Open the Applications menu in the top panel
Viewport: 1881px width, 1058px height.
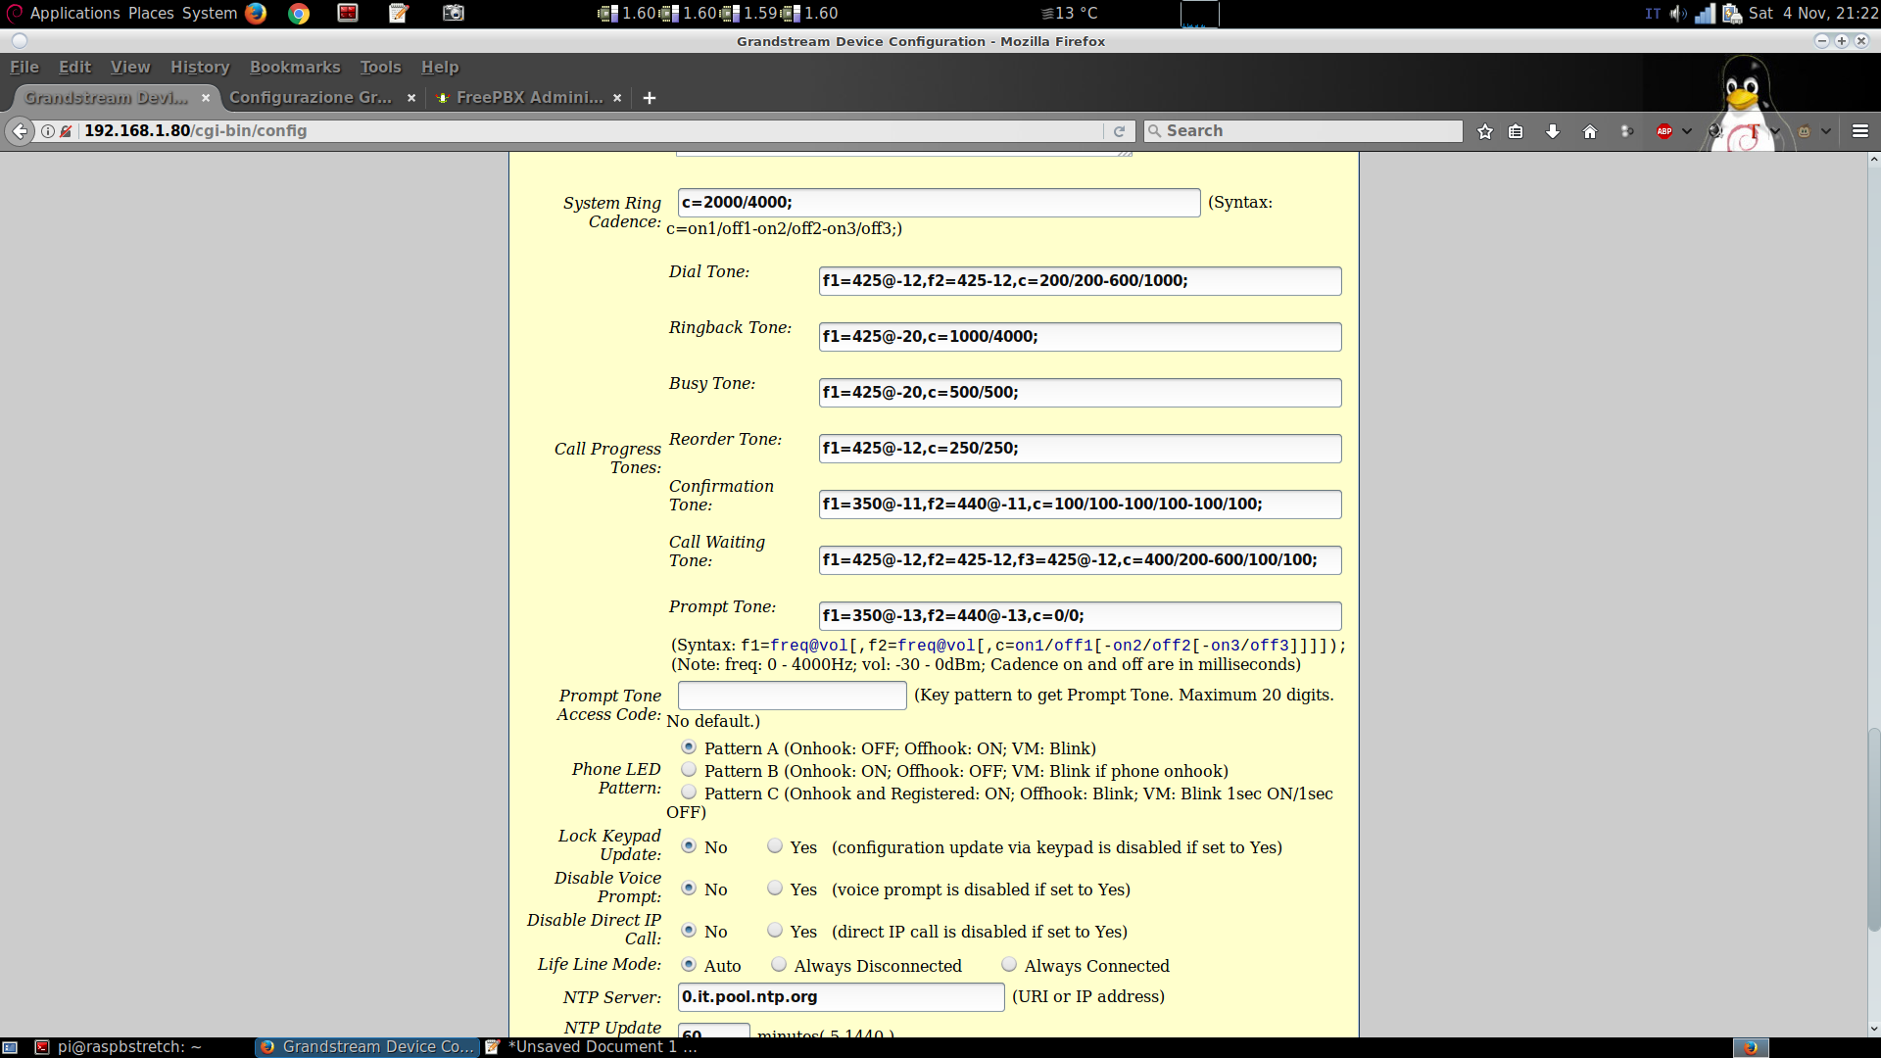point(74,13)
